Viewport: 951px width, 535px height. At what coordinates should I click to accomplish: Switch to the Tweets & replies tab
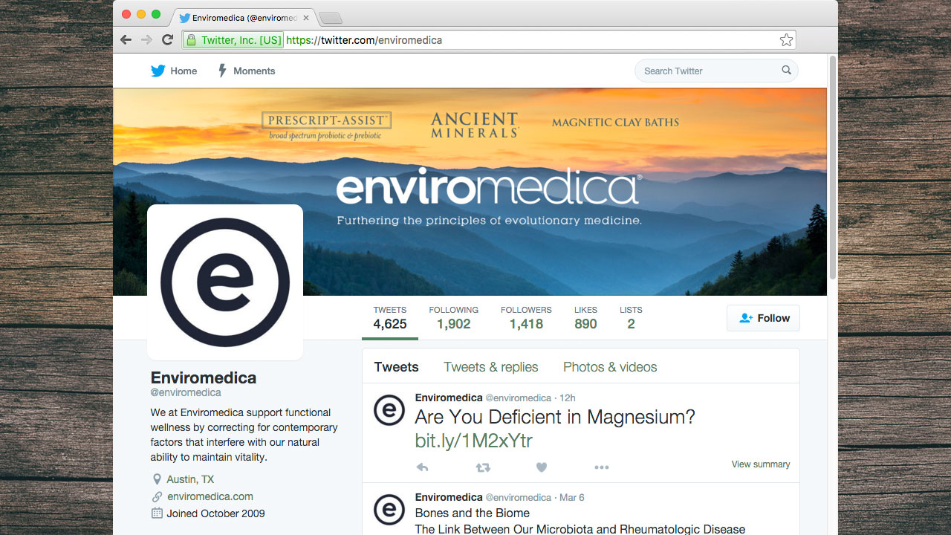490,367
